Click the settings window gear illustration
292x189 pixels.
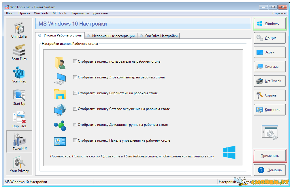(270, 132)
